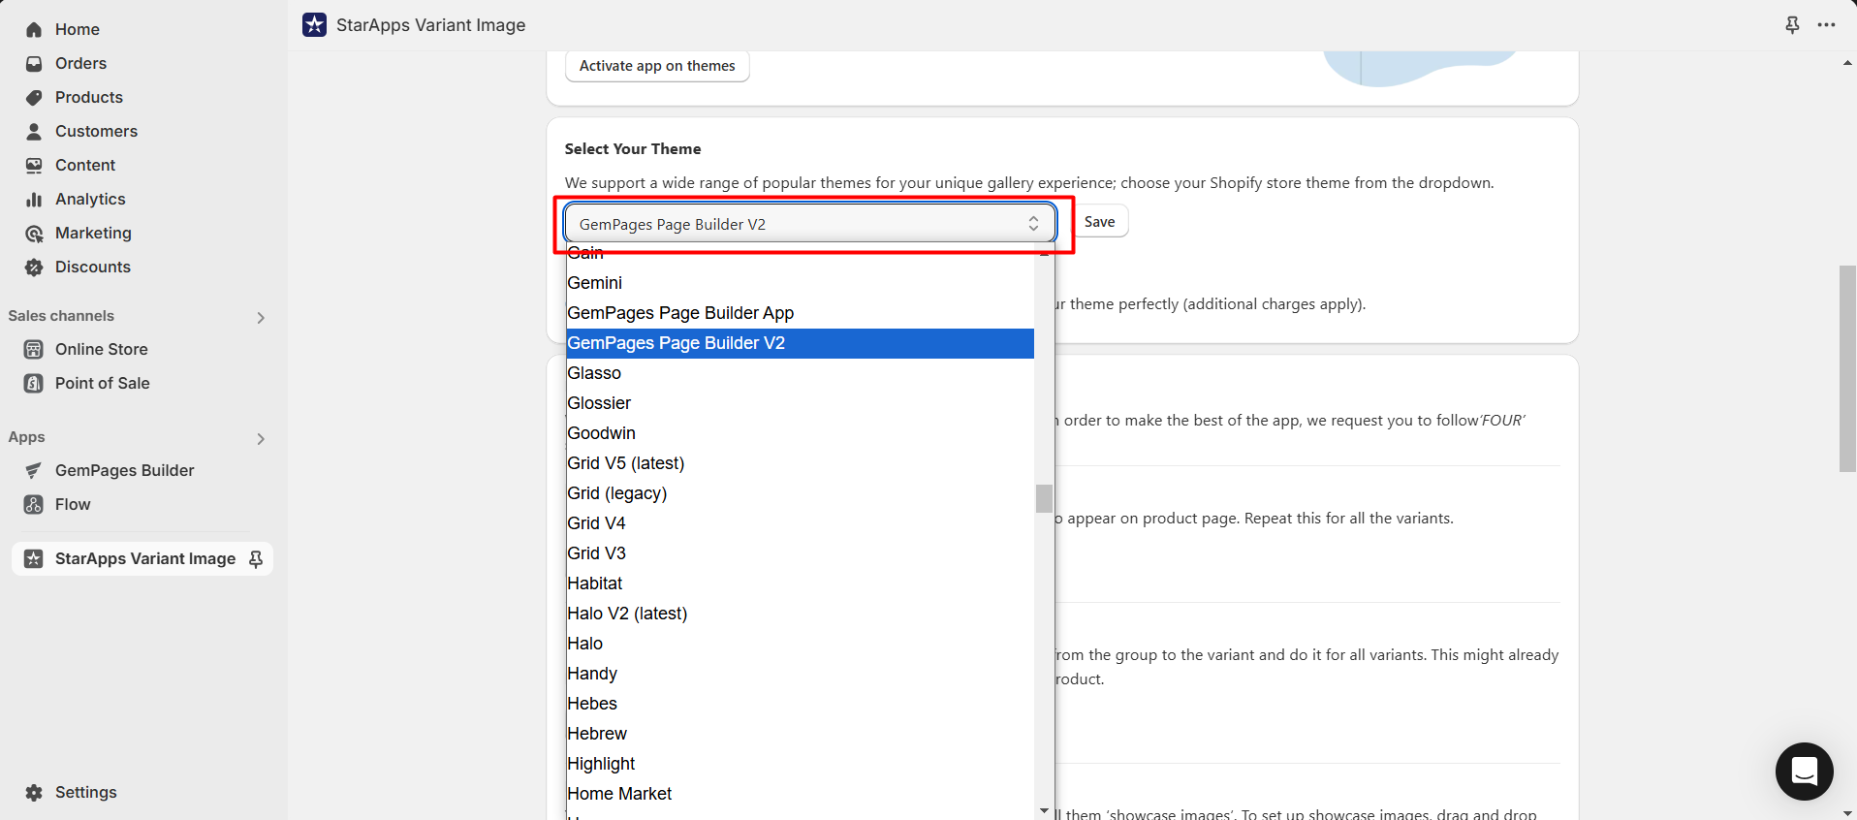This screenshot has width=1857, height=820.
Task: Click Activate app on themes button
Action: click(657, 66)
